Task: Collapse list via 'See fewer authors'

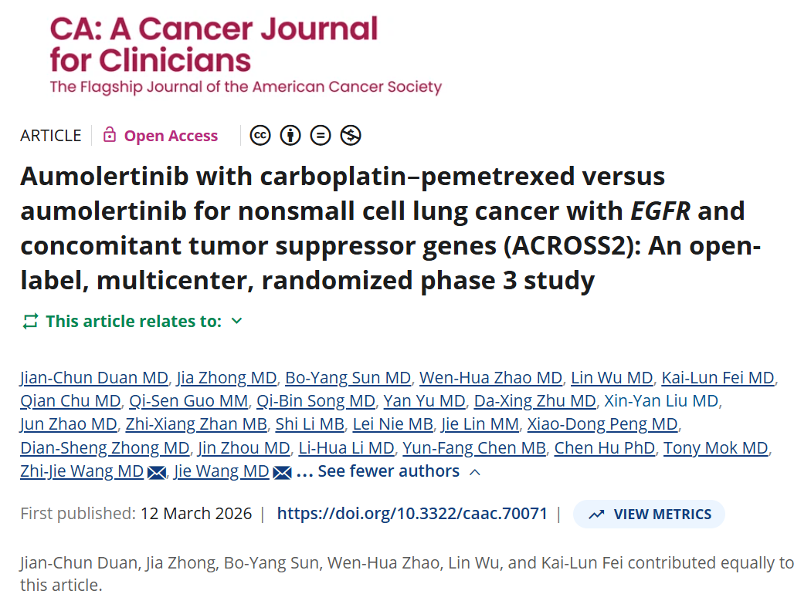Action: [388, 471]
